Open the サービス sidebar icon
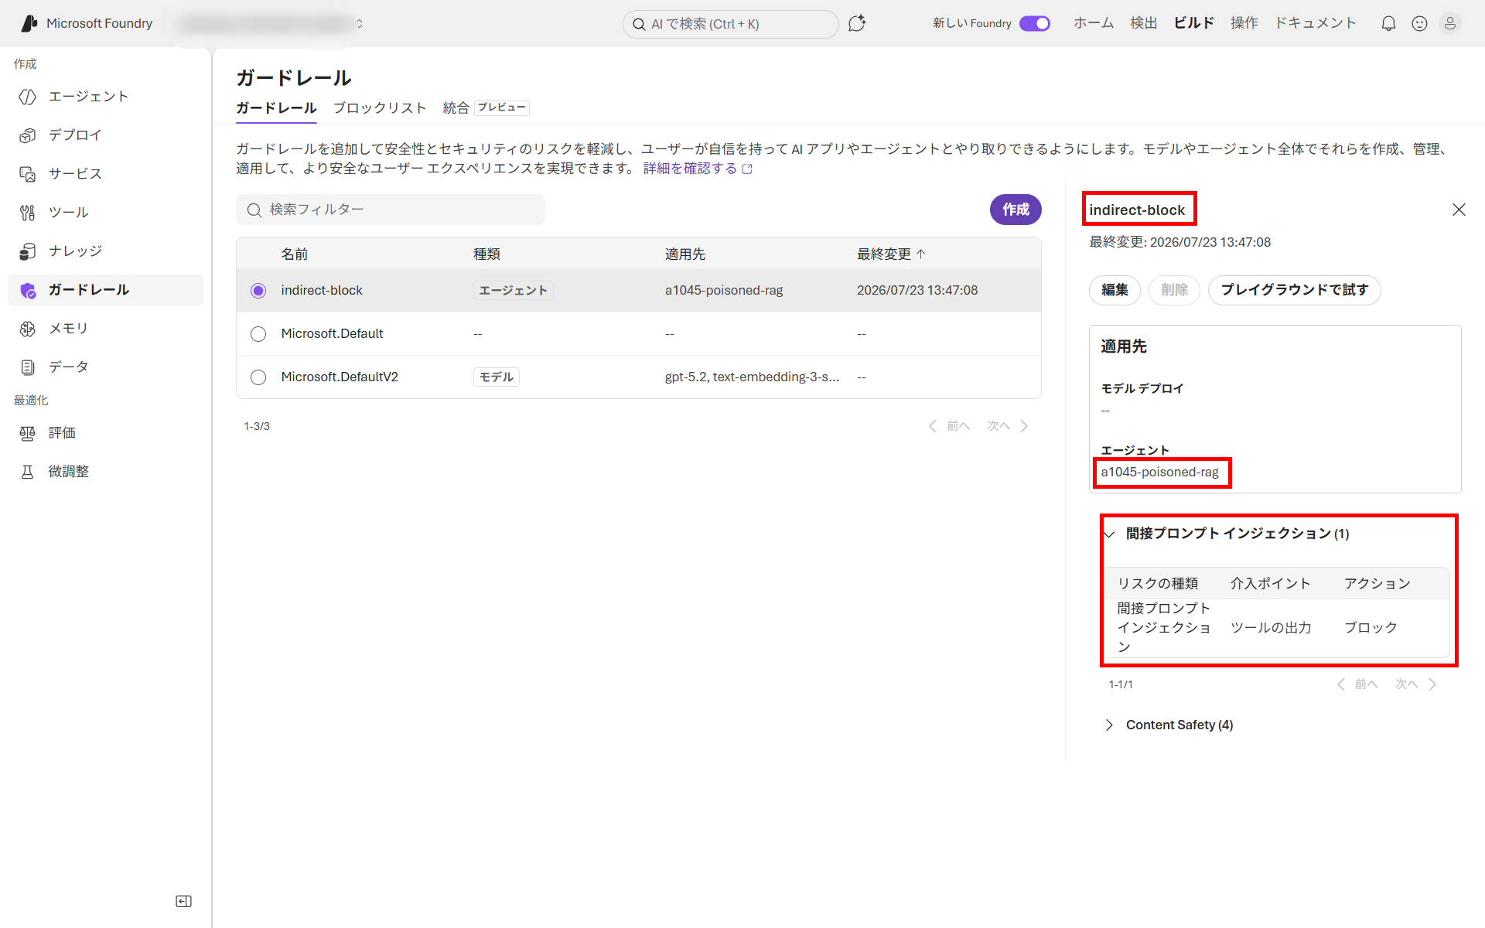The image size is (1485, 928). (28, 174)
